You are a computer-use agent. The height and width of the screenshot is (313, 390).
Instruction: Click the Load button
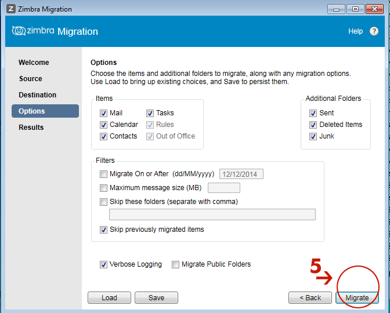[110, 297]
